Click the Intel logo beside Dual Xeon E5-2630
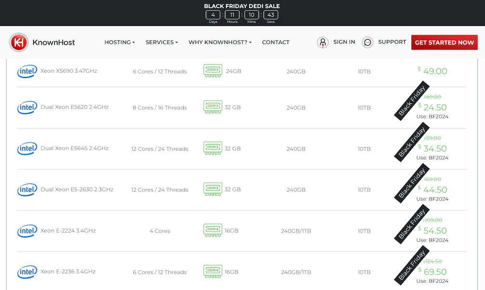This screenshot has height=290, width=485. point(27,189)
